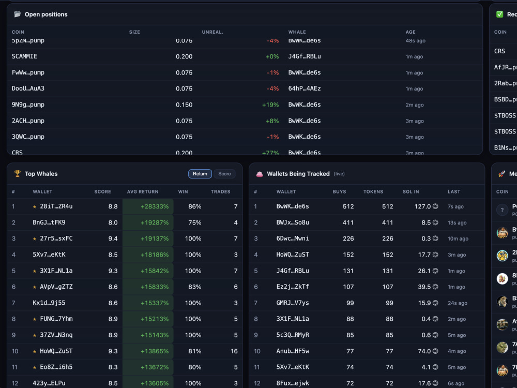This screenshot has height=388, width=517.
Task: Sort Top Whales by WIN column header
Action: [x=183, y=192]
